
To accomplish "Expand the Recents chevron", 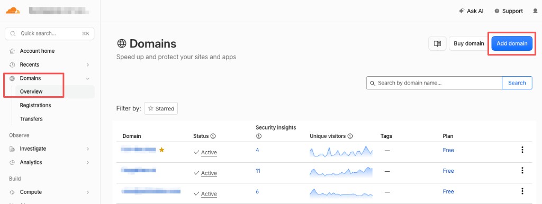I will [88, 64].
